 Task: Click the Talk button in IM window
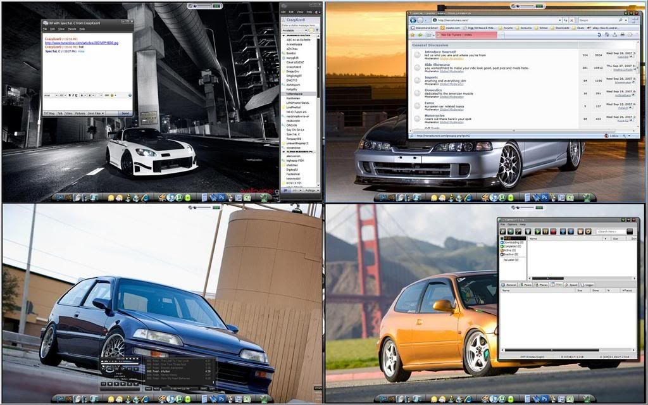coord(60,113)
